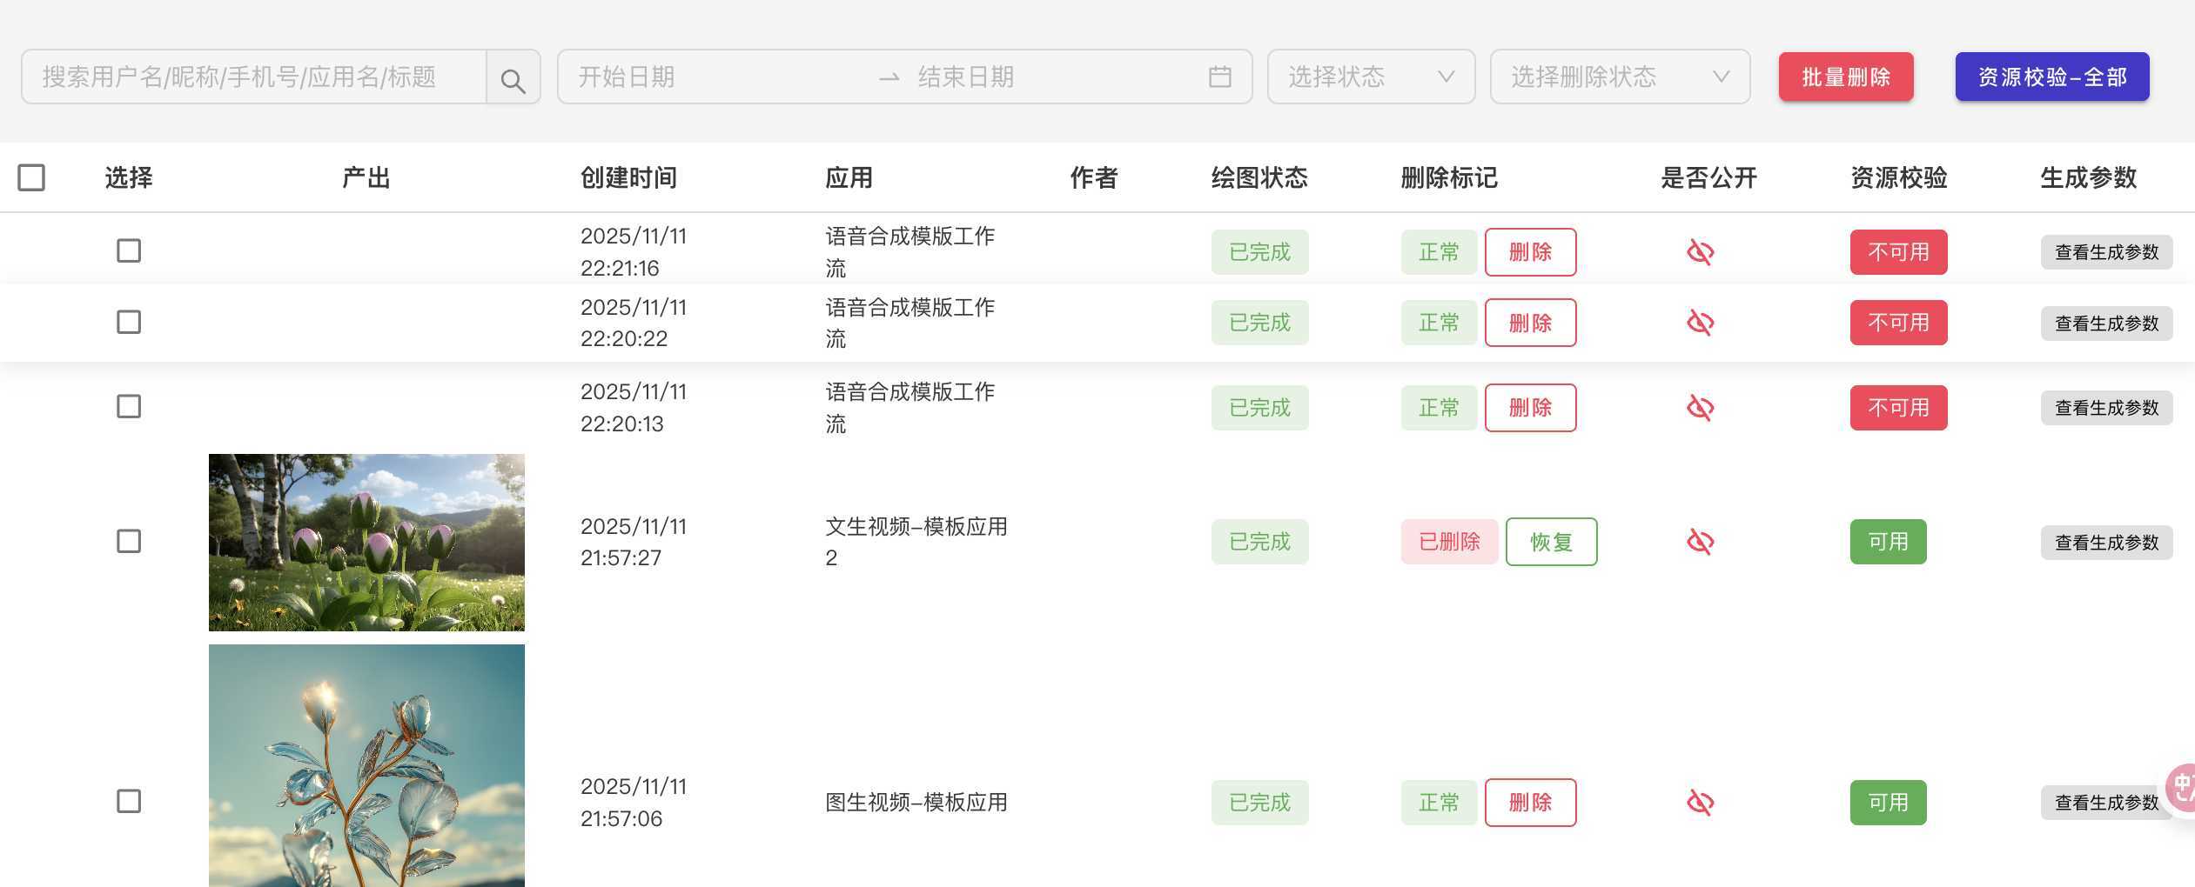This screenshot has height=887, width=2195.
Task: Open 查看生成参数 for the 22:20:13 row
Action: click(x=2105, y=408)
